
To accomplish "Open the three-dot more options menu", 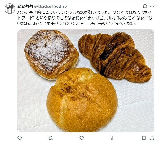I will click(152, 6).
